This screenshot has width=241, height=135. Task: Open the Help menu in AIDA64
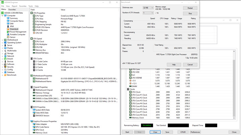coord(36,6)
